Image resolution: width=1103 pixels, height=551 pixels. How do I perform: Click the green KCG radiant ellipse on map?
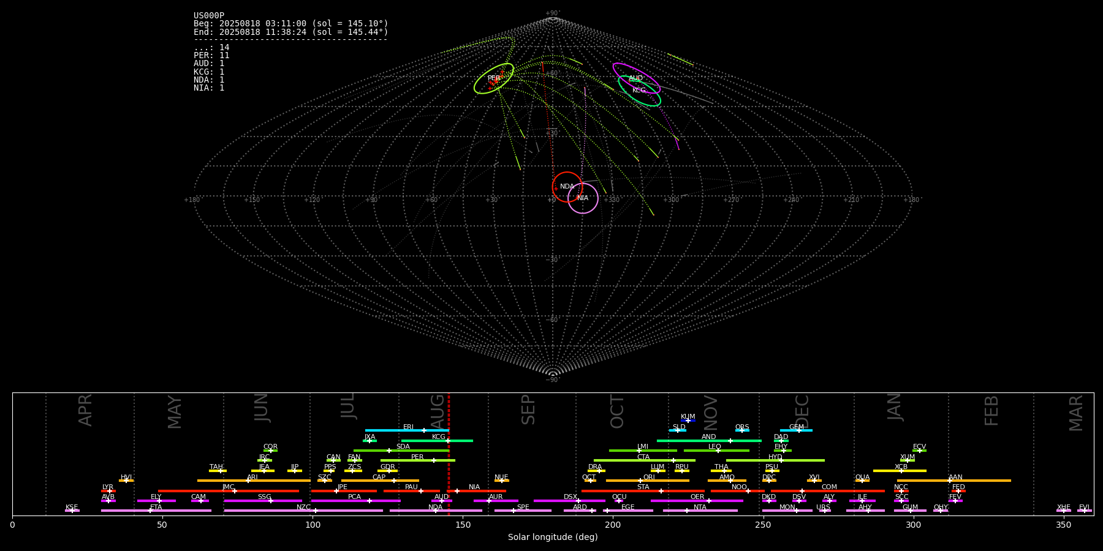[639, 91]
